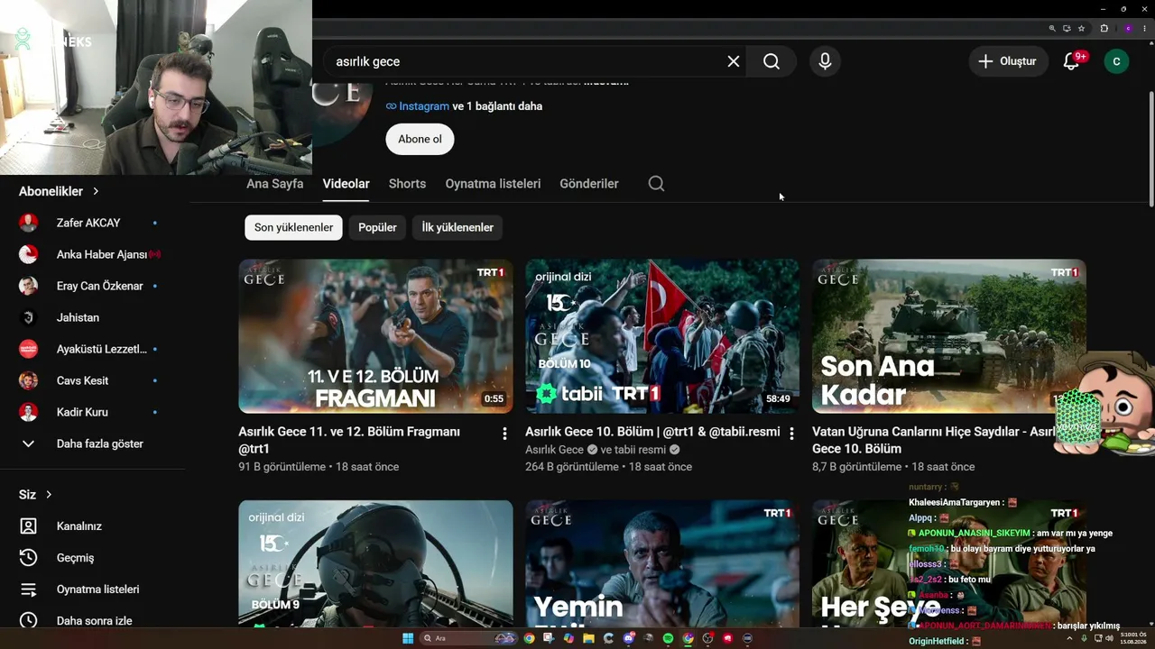Launch File Explorer from the taskbar
The width and height of the screenshot is (1155, 649).
(x=588, y=638)
